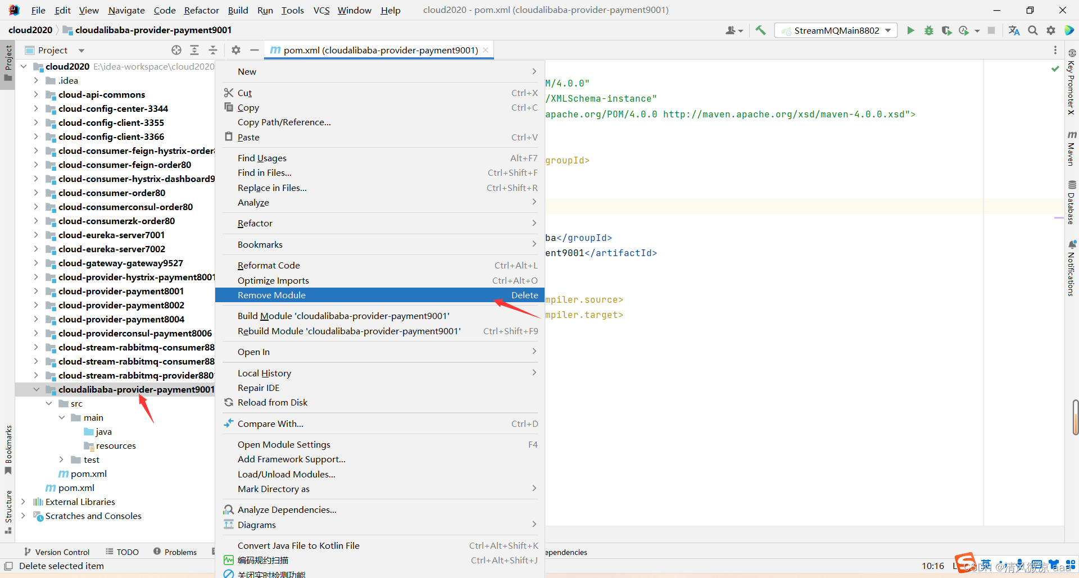Choose Reload from Disk

(380, 402)
